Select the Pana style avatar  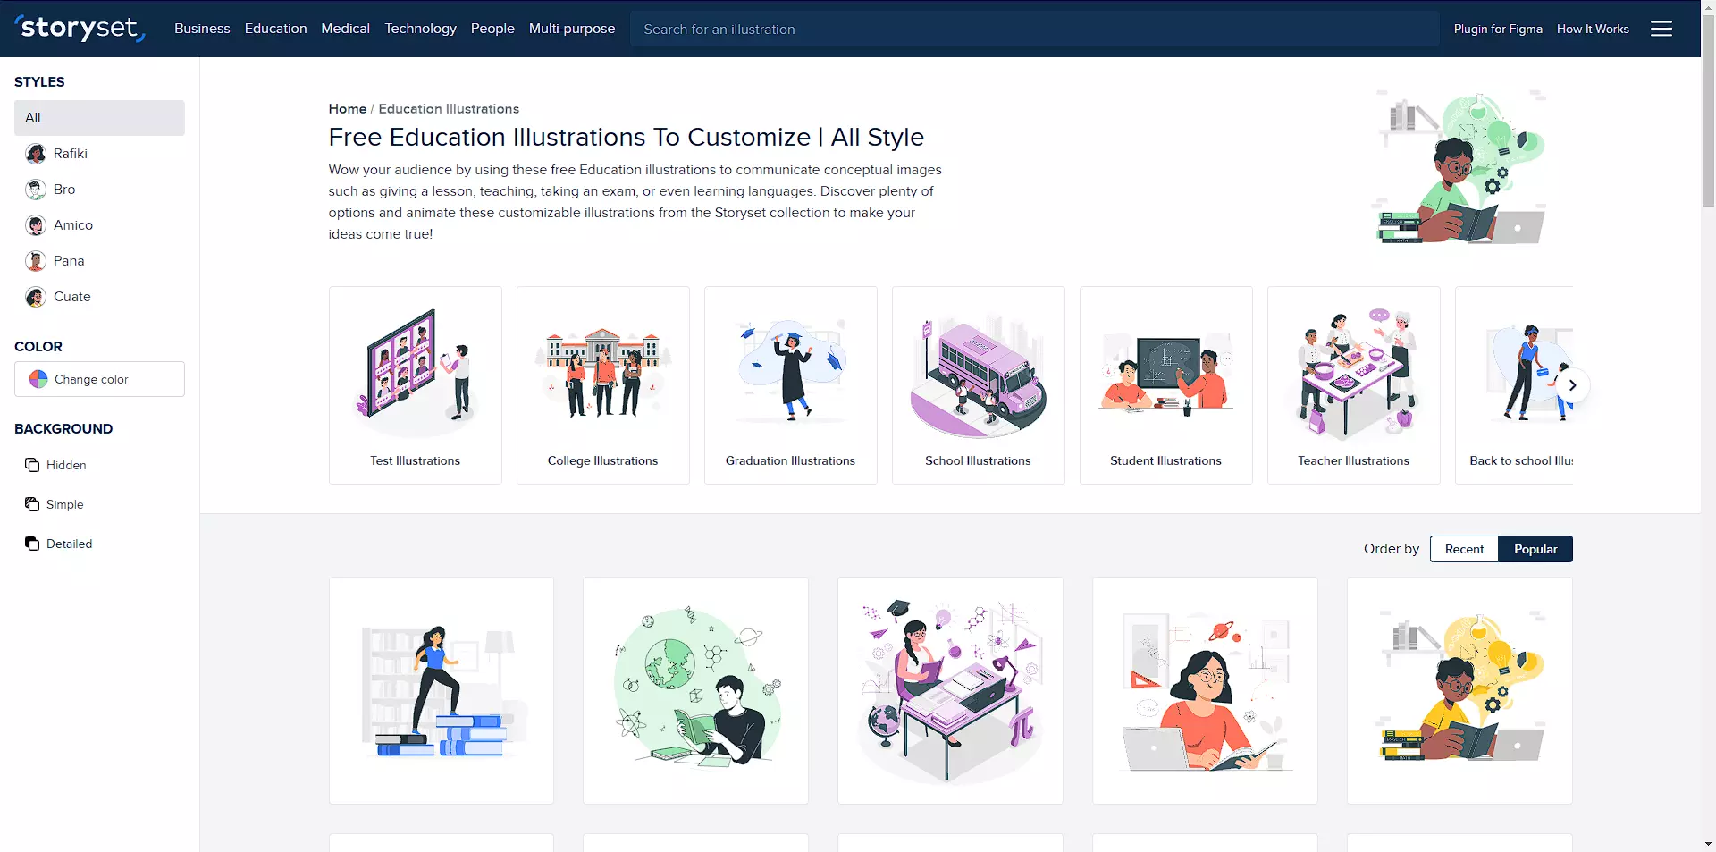click(x=36, y=261)
